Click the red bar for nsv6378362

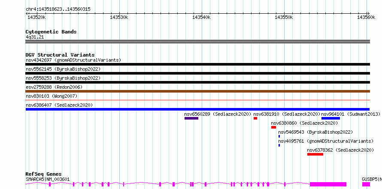click(315, 154)
